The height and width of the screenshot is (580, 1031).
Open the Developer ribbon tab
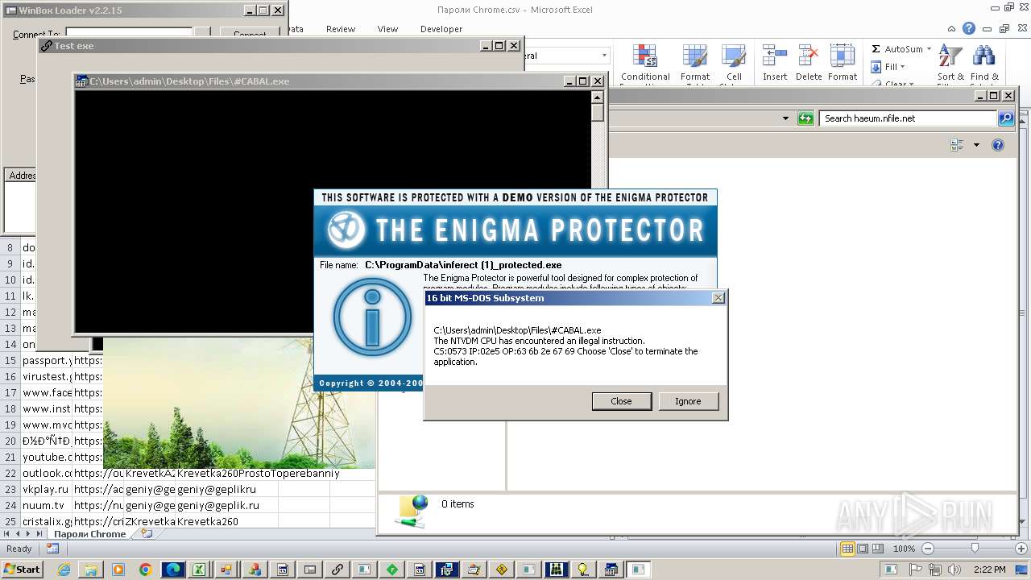(441, 29)
